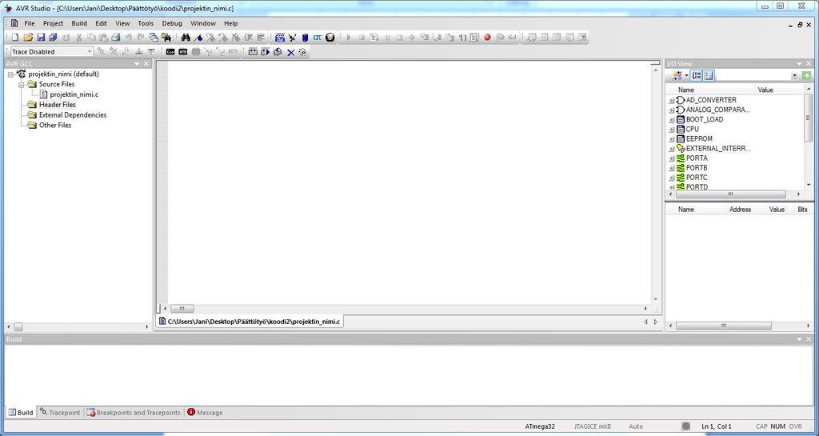The width and height of the screenshot is (819, 436).
Task: Select ANALOG_COMPARA... in the I/O View
Action: (717, 110)
